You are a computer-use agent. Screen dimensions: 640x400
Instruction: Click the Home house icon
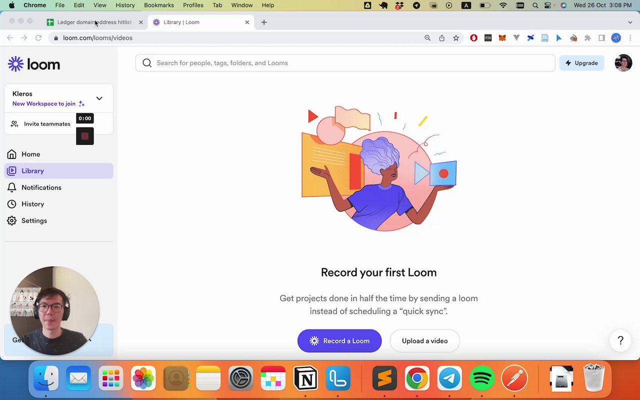[11, 154]
